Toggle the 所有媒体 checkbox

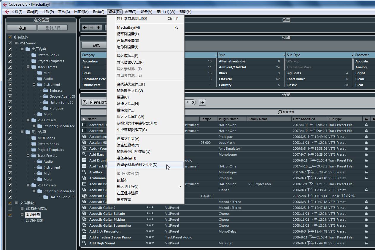[10, 37]
